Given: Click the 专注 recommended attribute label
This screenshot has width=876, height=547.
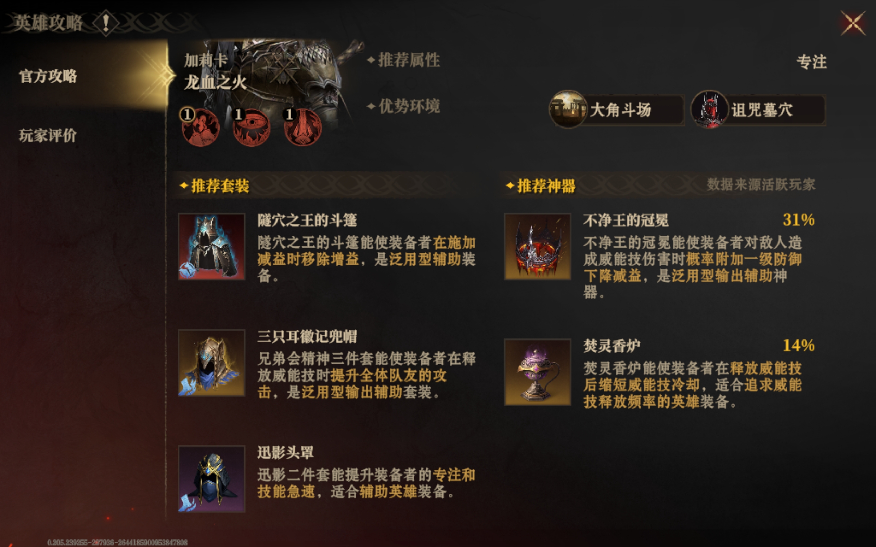Looking at the screenshot, I should pos(812,62).
